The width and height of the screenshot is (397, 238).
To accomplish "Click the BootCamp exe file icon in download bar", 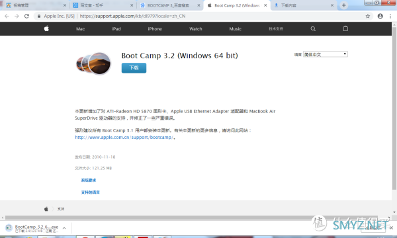I will [9, 228].
